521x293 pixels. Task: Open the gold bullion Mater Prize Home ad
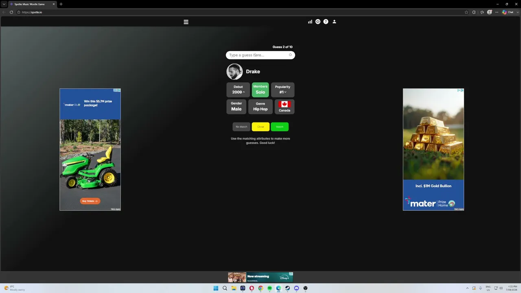(x=433, y=149)
